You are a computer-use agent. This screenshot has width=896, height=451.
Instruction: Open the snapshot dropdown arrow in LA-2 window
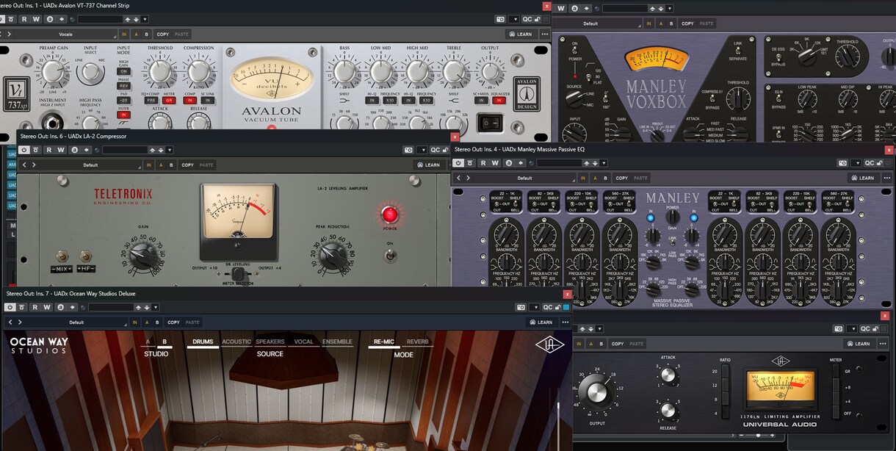pos(422,150)
